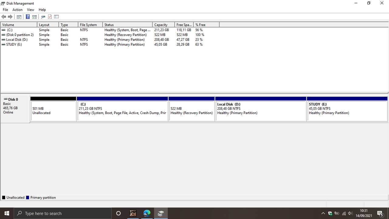Open the Wi-Fi network tray icon
The image size is (389, 219).
(344, 214)
